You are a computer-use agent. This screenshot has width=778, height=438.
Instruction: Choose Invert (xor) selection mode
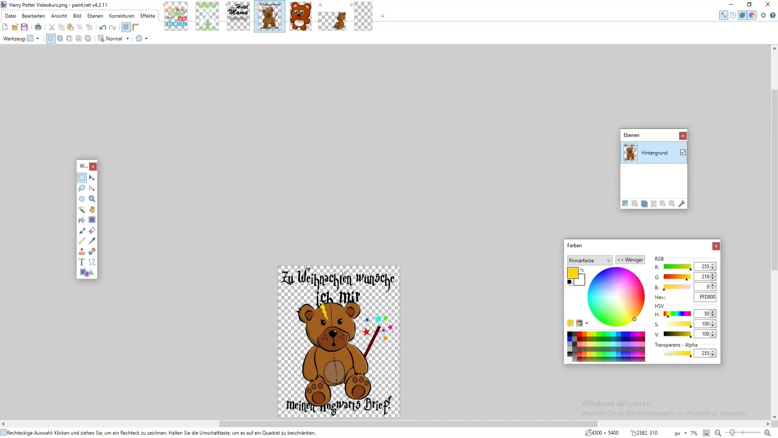[x=88, y=39]
